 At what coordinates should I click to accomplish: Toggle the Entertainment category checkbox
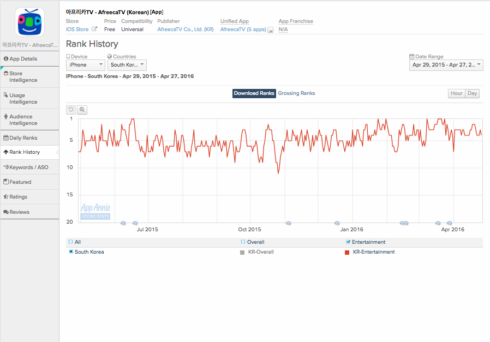click(348, 242)
